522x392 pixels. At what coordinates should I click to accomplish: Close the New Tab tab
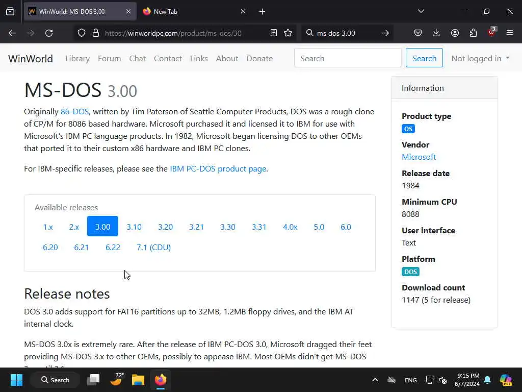[243, 12]
